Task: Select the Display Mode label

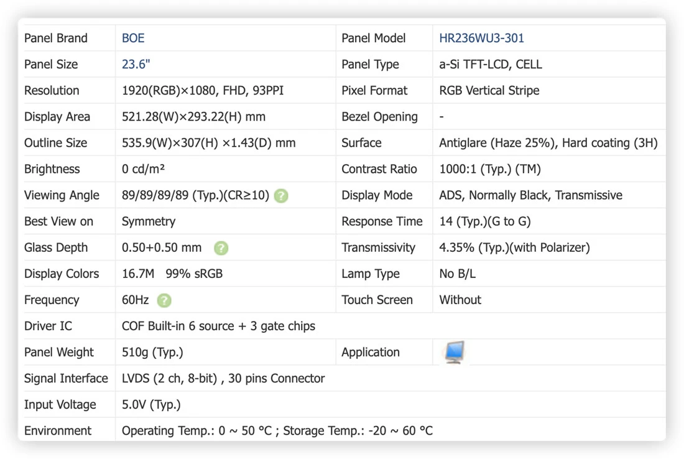Action: point(377,195)
